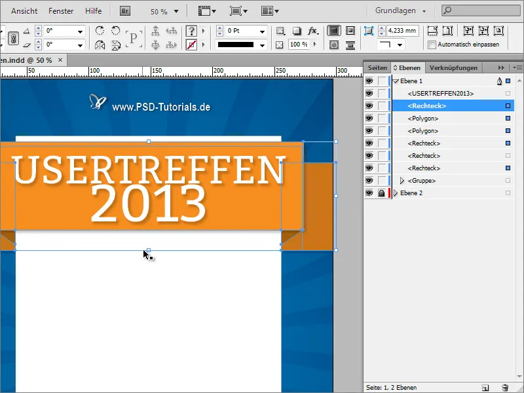The width and height of the screenshot is (524, 393).
Task: Click the select container icon
Action: pyautogui.click(x=155, y=31)
